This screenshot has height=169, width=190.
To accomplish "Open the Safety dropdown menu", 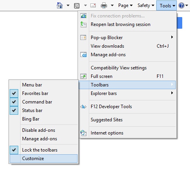I will 146,5.
